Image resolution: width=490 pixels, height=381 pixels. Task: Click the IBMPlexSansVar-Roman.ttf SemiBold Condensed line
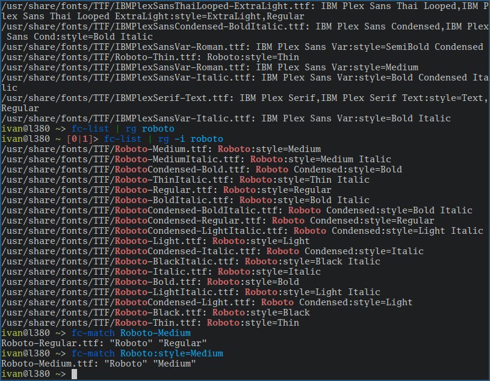tap(242, 47)
